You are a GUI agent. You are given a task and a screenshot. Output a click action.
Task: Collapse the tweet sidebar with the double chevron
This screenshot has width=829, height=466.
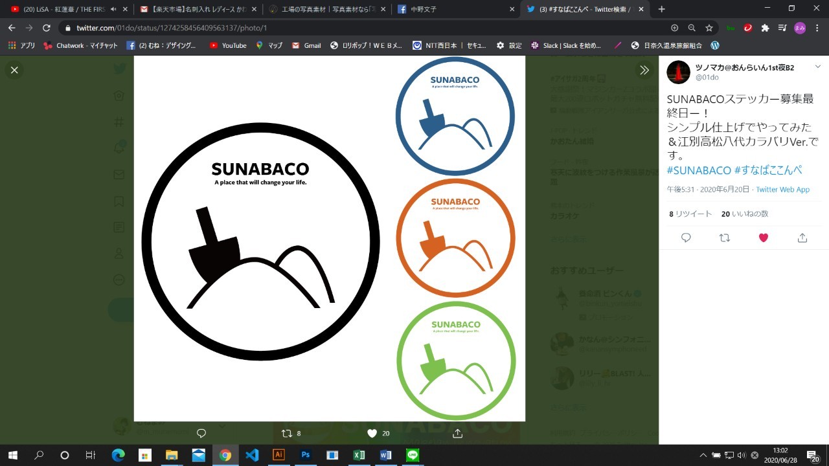(x=644, y=70)
